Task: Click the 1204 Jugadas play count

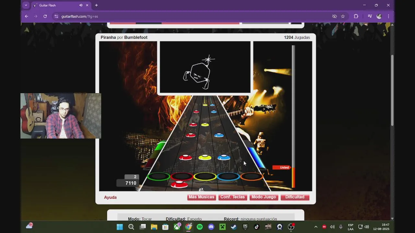Action: click(297, 38)
